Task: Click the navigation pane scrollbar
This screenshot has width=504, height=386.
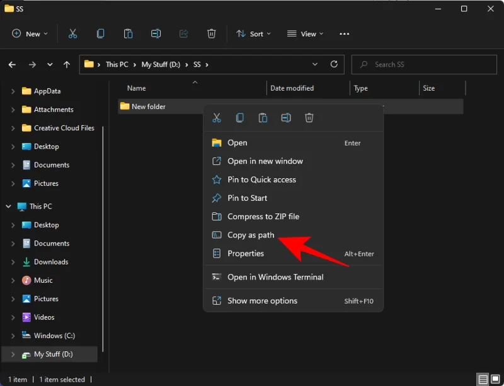Action: pyautogui.click(x=103, y=239)
